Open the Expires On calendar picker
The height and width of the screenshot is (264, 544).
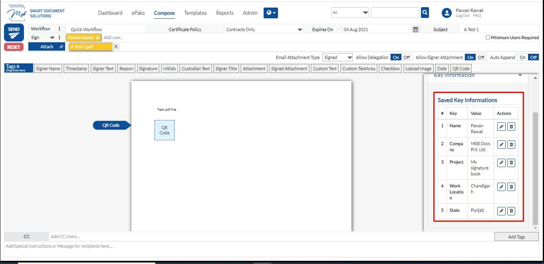tap(415, 30)
